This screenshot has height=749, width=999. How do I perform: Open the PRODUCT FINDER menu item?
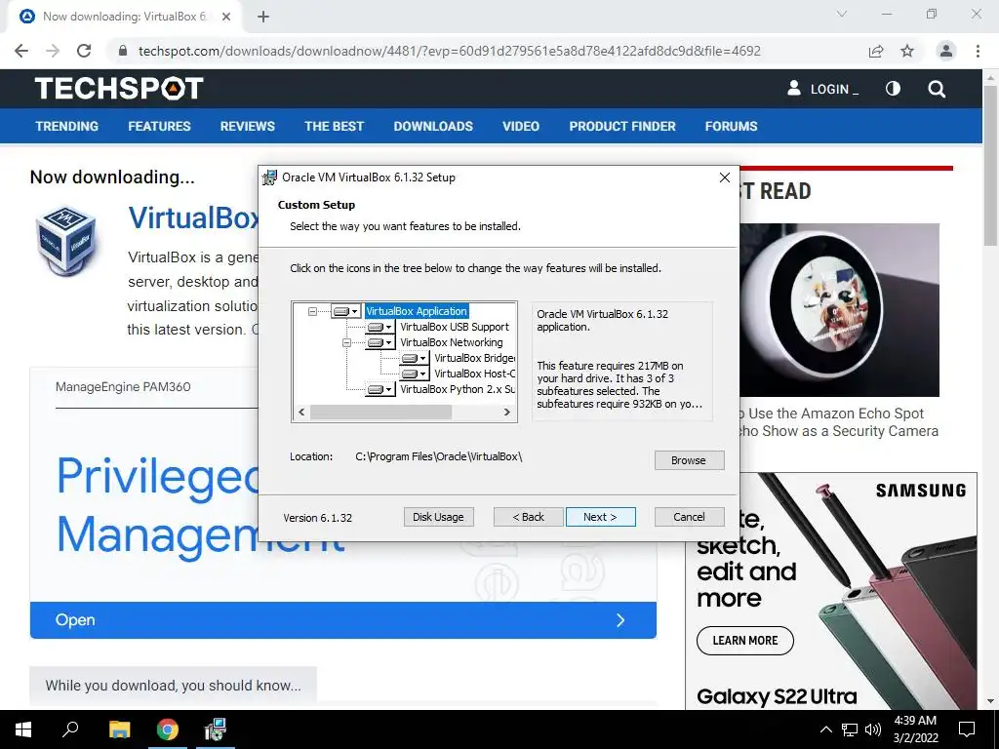click(622, 126)
